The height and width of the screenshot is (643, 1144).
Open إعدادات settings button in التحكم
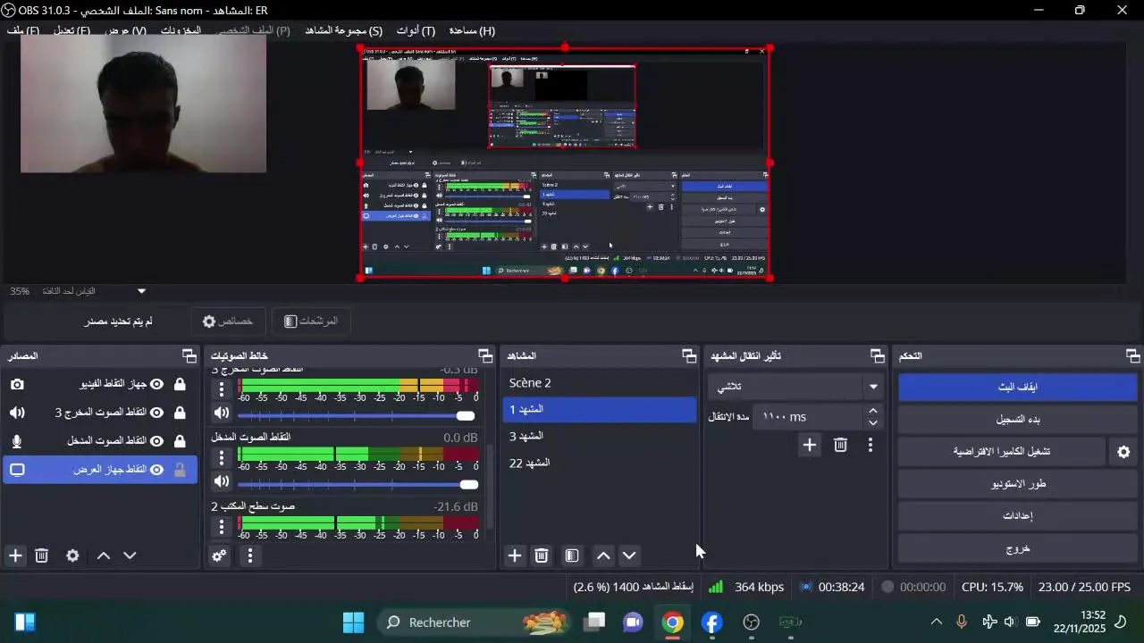coord(1017,515)
